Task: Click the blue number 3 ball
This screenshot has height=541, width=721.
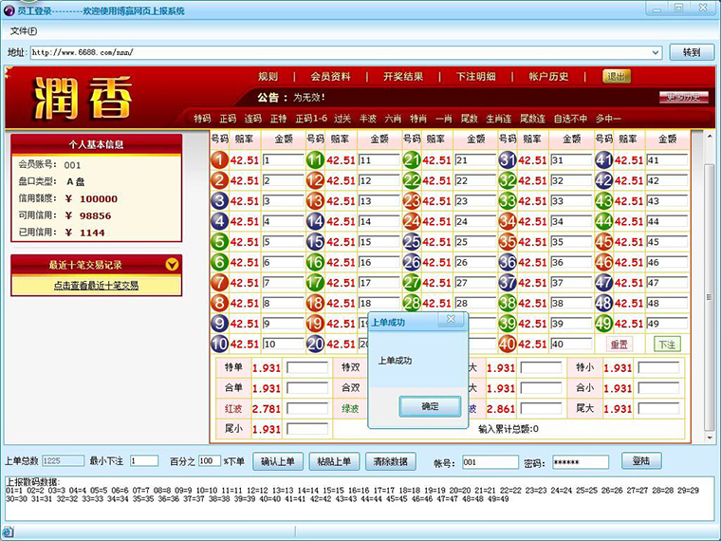Action: click(x=219, y=201)
